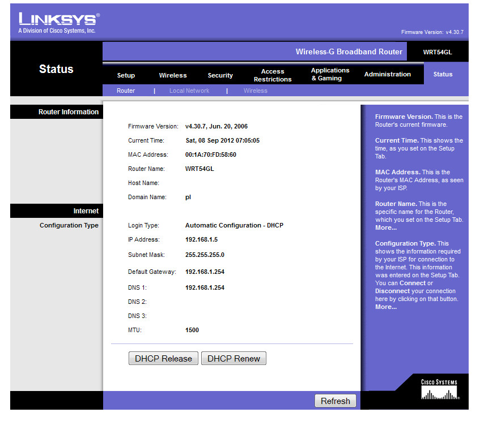The height and width of the screenshot is (421, 480).
Task: Select Default Gateway value 192.168.1.254
Action: pos(205,272)
